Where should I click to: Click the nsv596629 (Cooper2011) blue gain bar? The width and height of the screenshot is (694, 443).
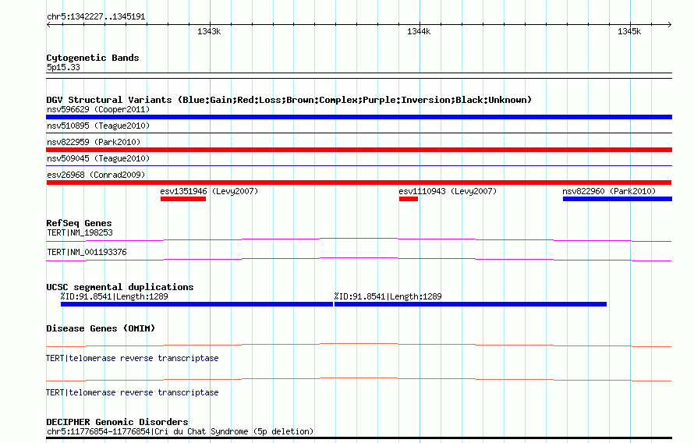click(359, 117)
